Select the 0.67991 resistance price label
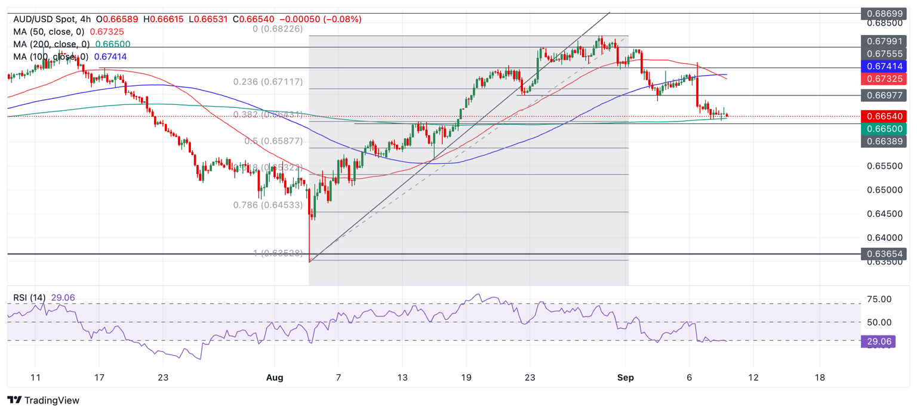This screenshot has width=917, height=413. click(x=884, y=42)
